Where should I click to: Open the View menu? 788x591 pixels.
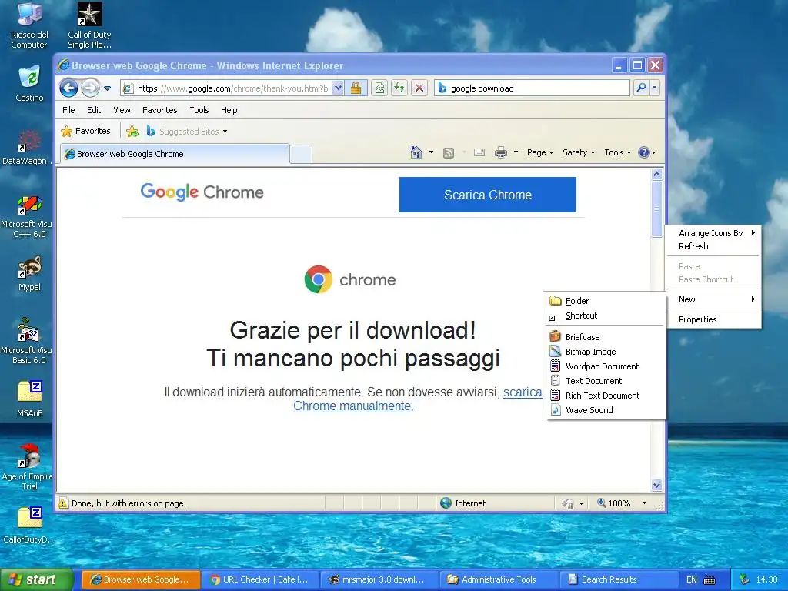point(122,110)
